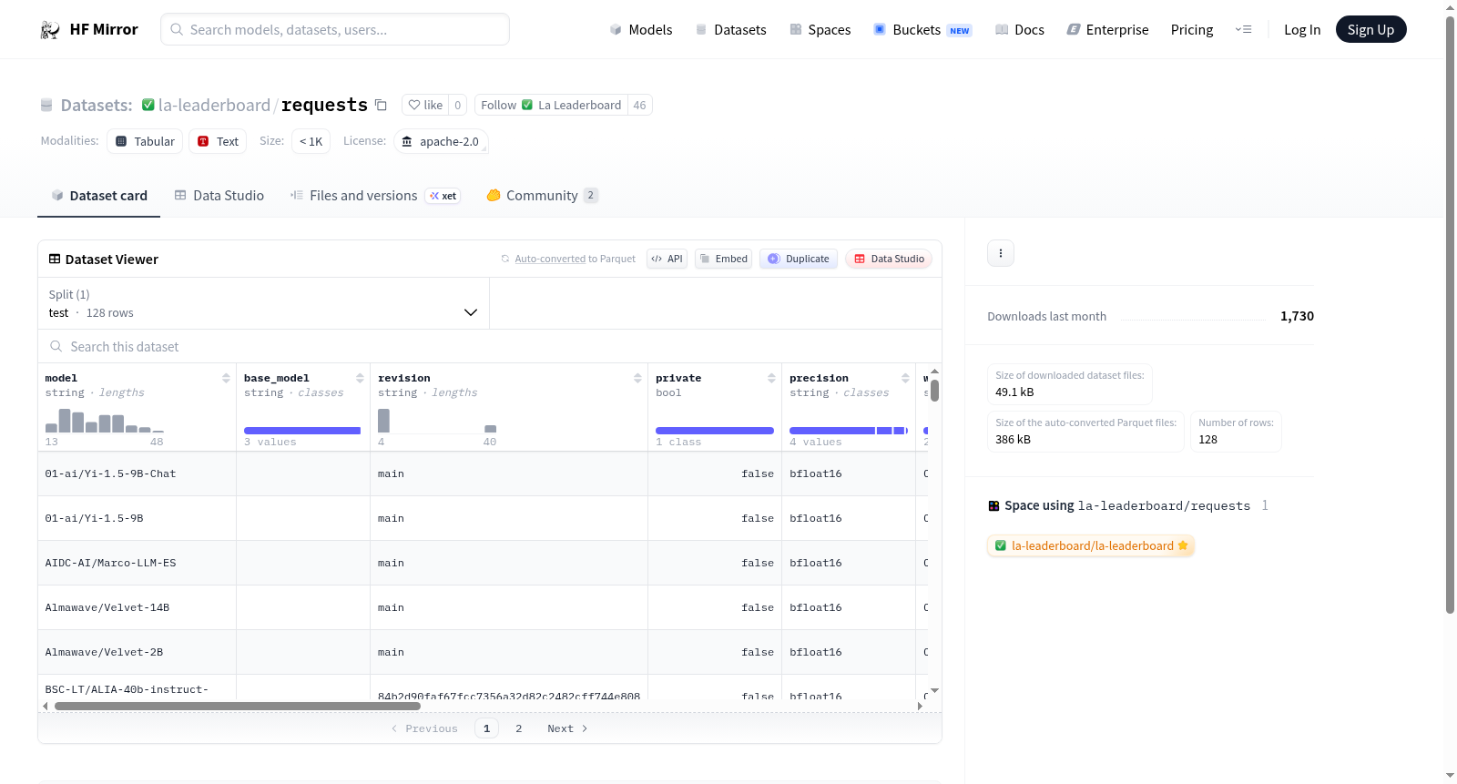Sort the revision column
1457x784 pixels.
(x=637, y=378)
